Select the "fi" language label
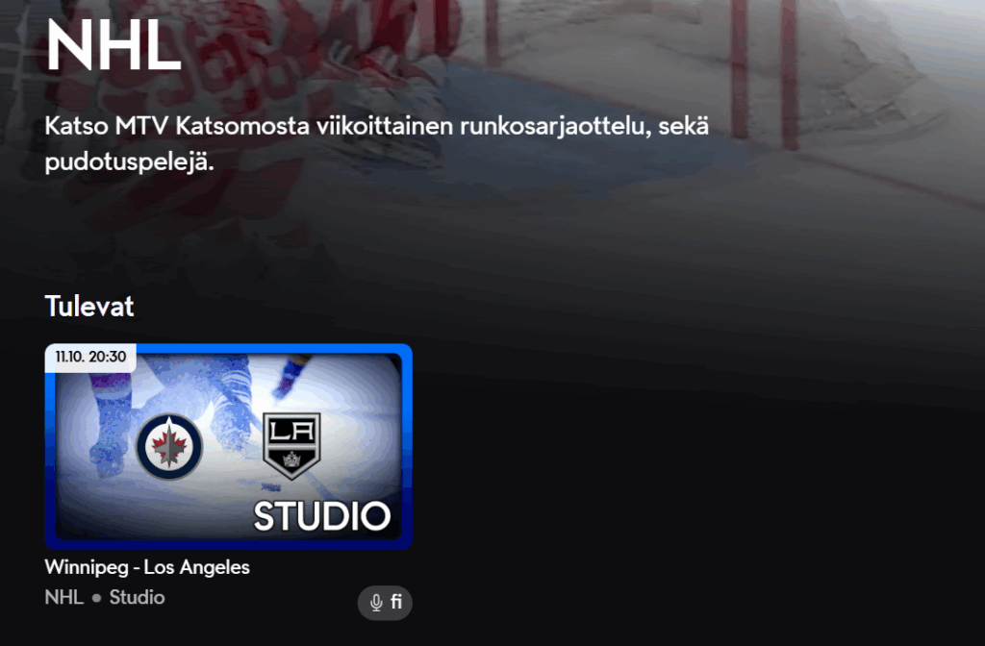985x646 pixels. [x=396, y=602]
